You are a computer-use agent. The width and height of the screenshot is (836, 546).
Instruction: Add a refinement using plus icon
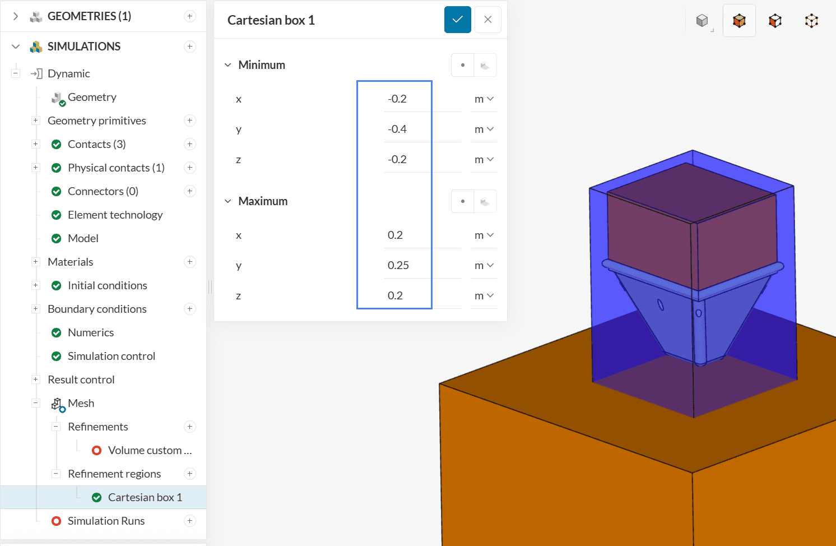coord(190,427)
